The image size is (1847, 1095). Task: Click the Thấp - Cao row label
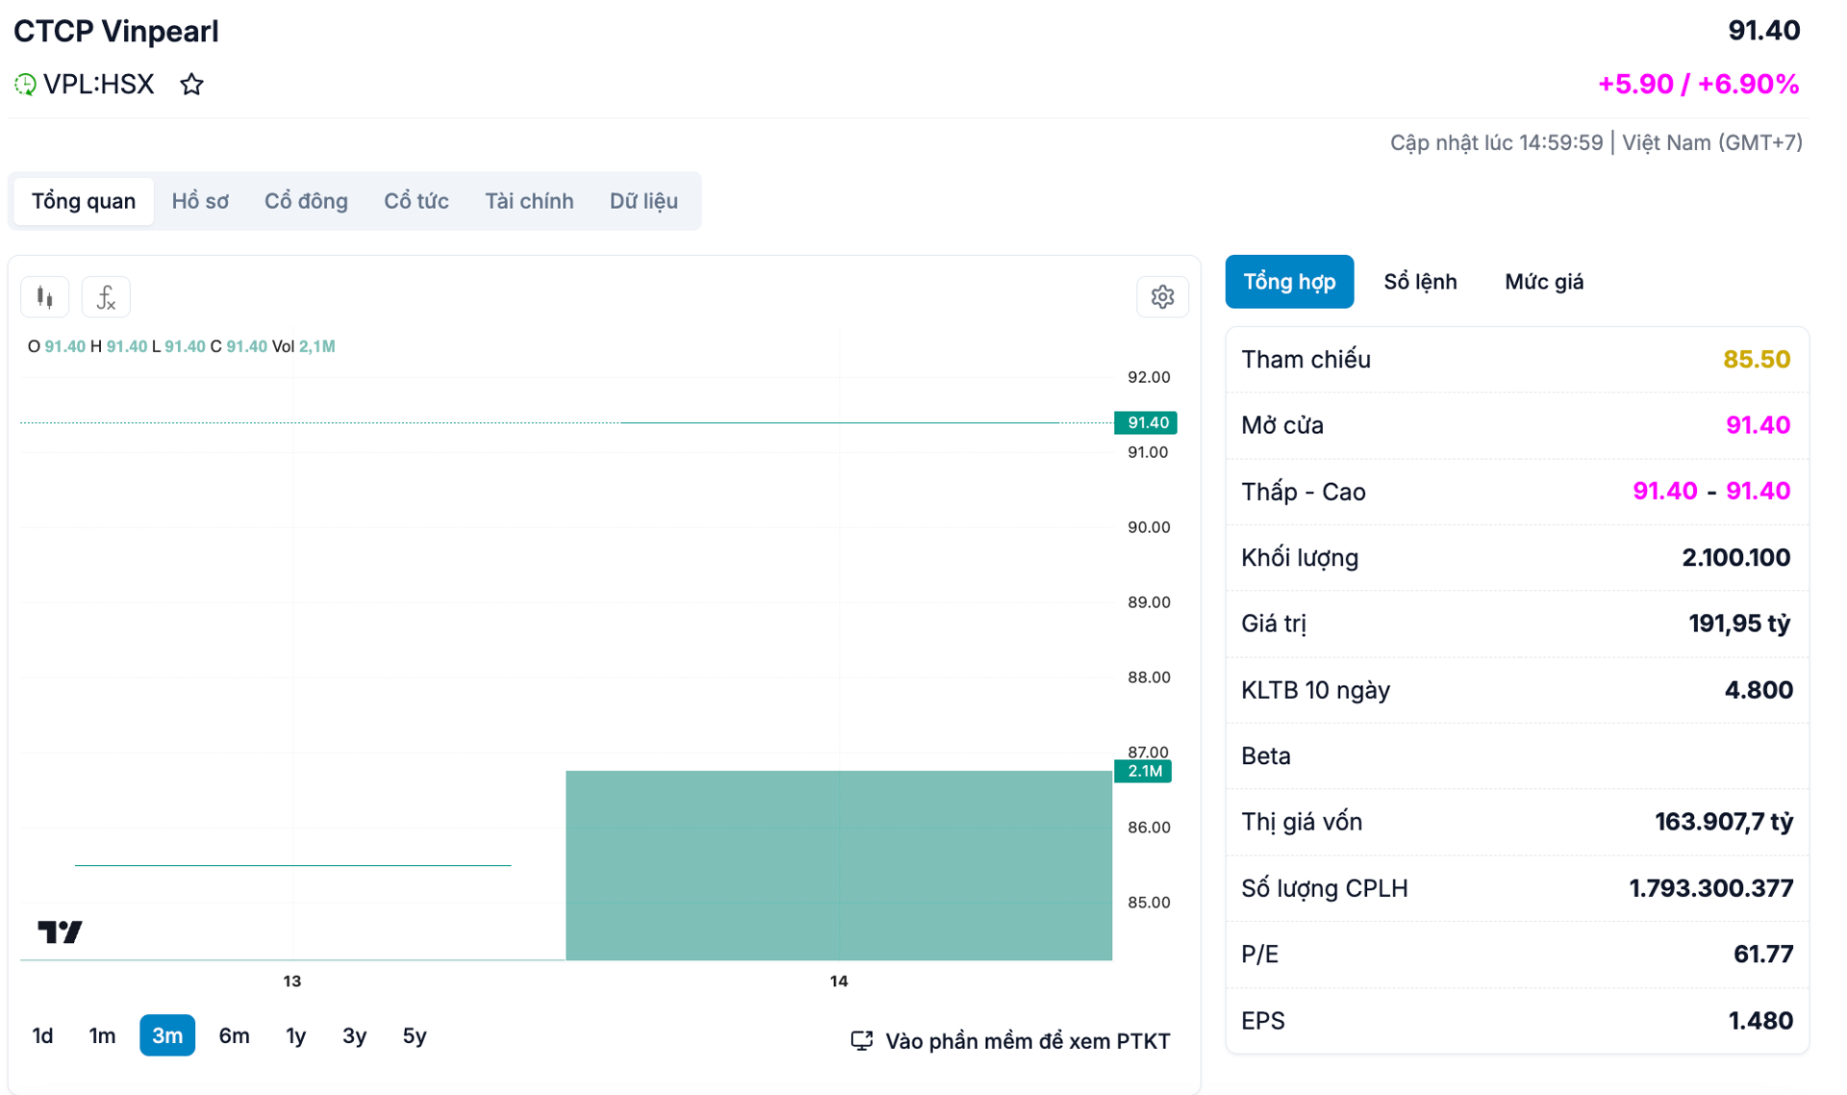tap(1303, 492)
